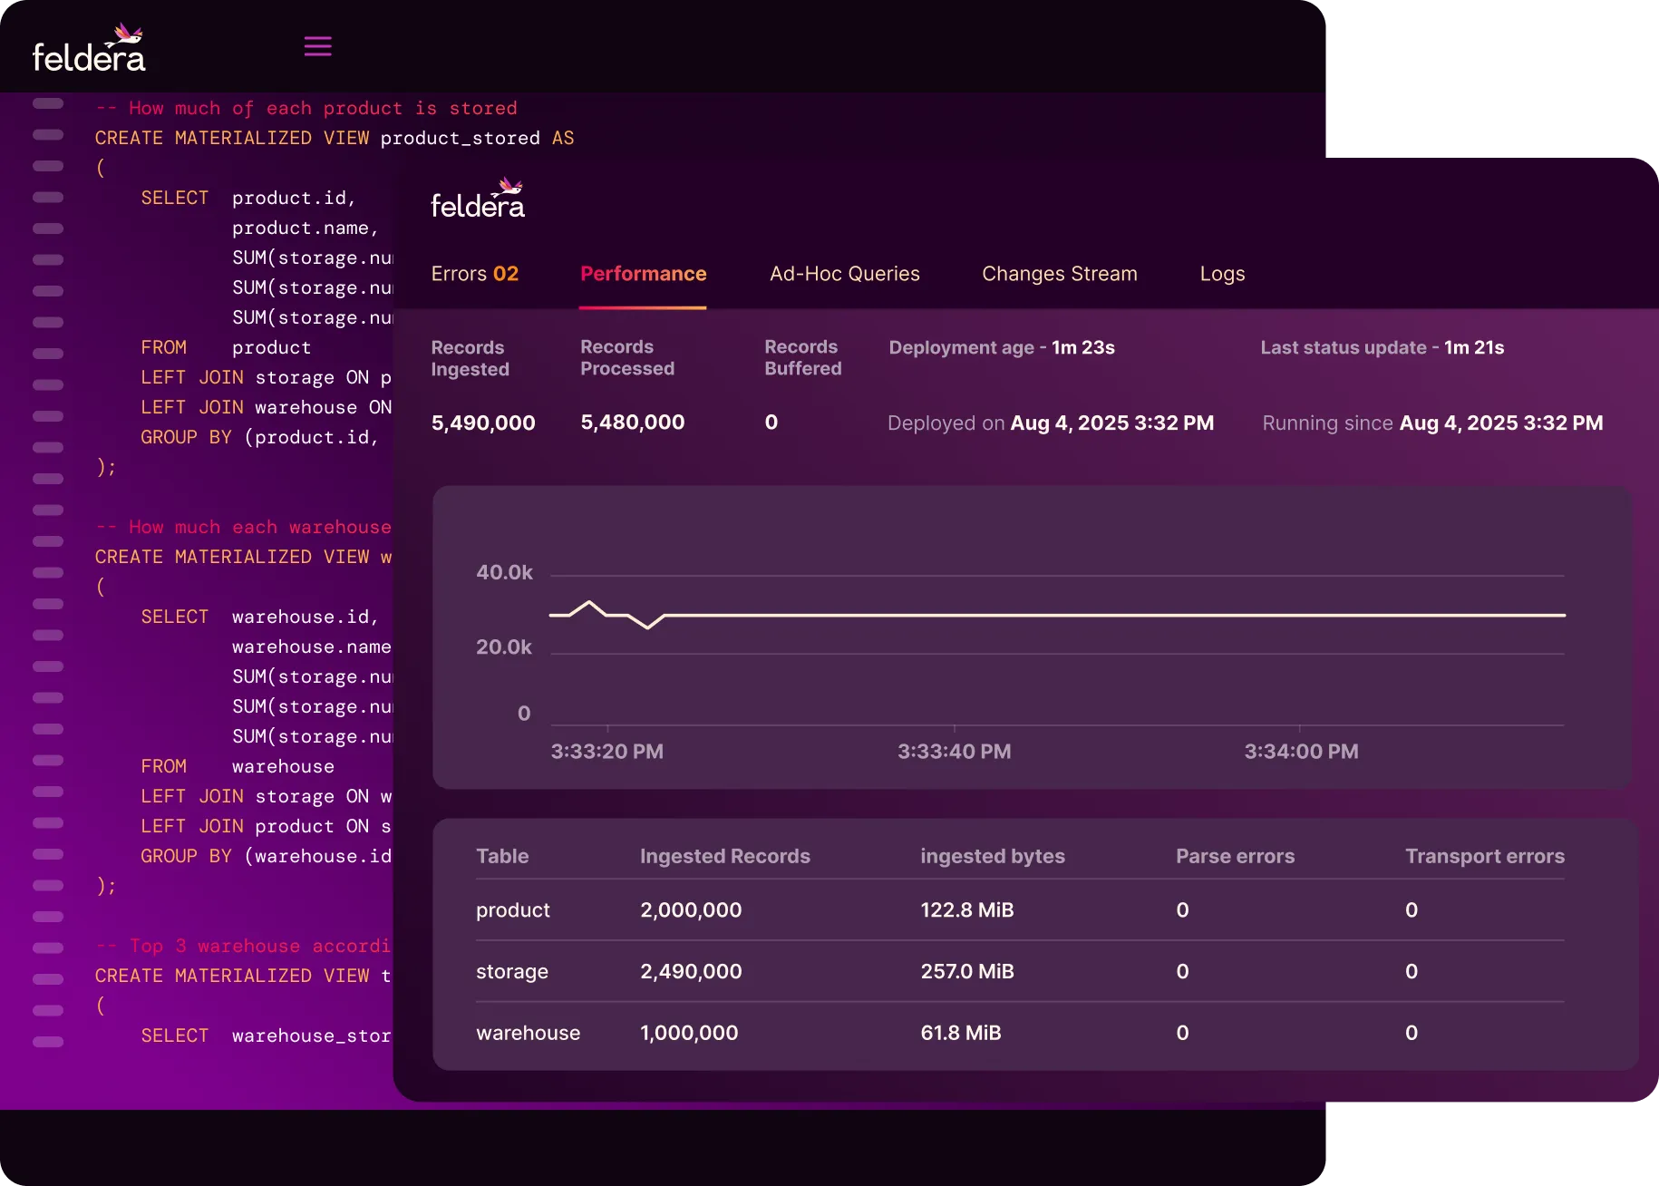Click the 'SELECT warehouse_stor' code line
The width and height of the screenshot is (1659, 1186).
tap(266, 1035)
